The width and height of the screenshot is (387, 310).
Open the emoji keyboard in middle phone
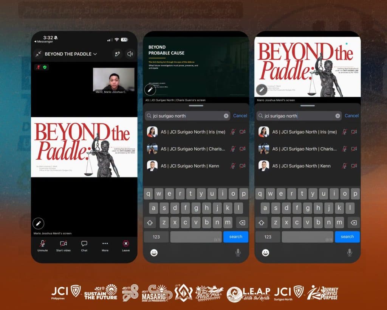[x=154, y=252]
